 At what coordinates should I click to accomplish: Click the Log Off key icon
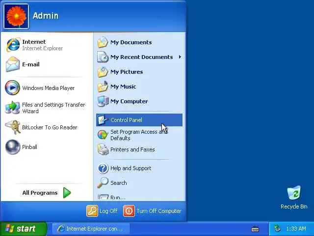tap(92, 211)
